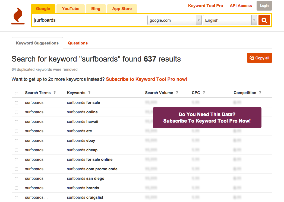
Task: Switch to the YouTube tab
Action: [70, 9]
